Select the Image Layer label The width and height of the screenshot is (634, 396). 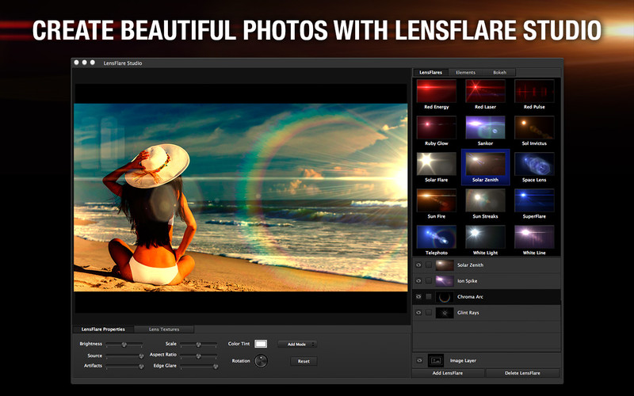click(x=463, y=360)
